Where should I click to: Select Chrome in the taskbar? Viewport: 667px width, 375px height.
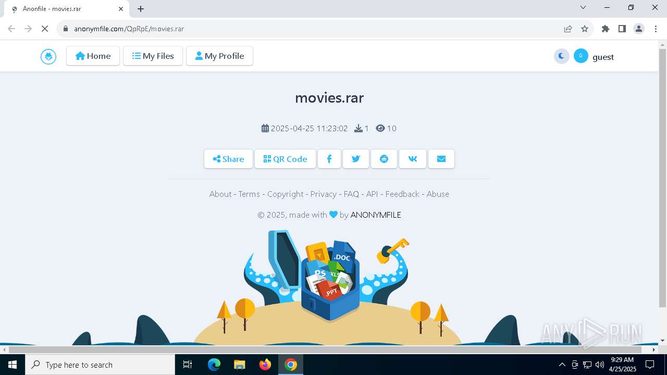(291, 365)
